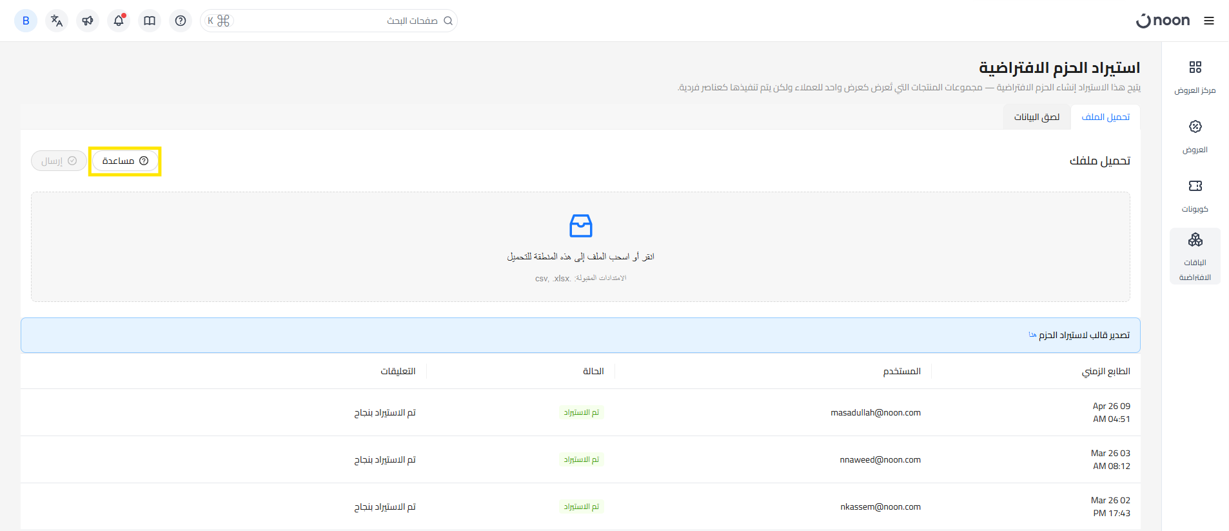Switch to the لصق البيانات tab
The image size is (1229, 531).
[x=1036, y=117]
